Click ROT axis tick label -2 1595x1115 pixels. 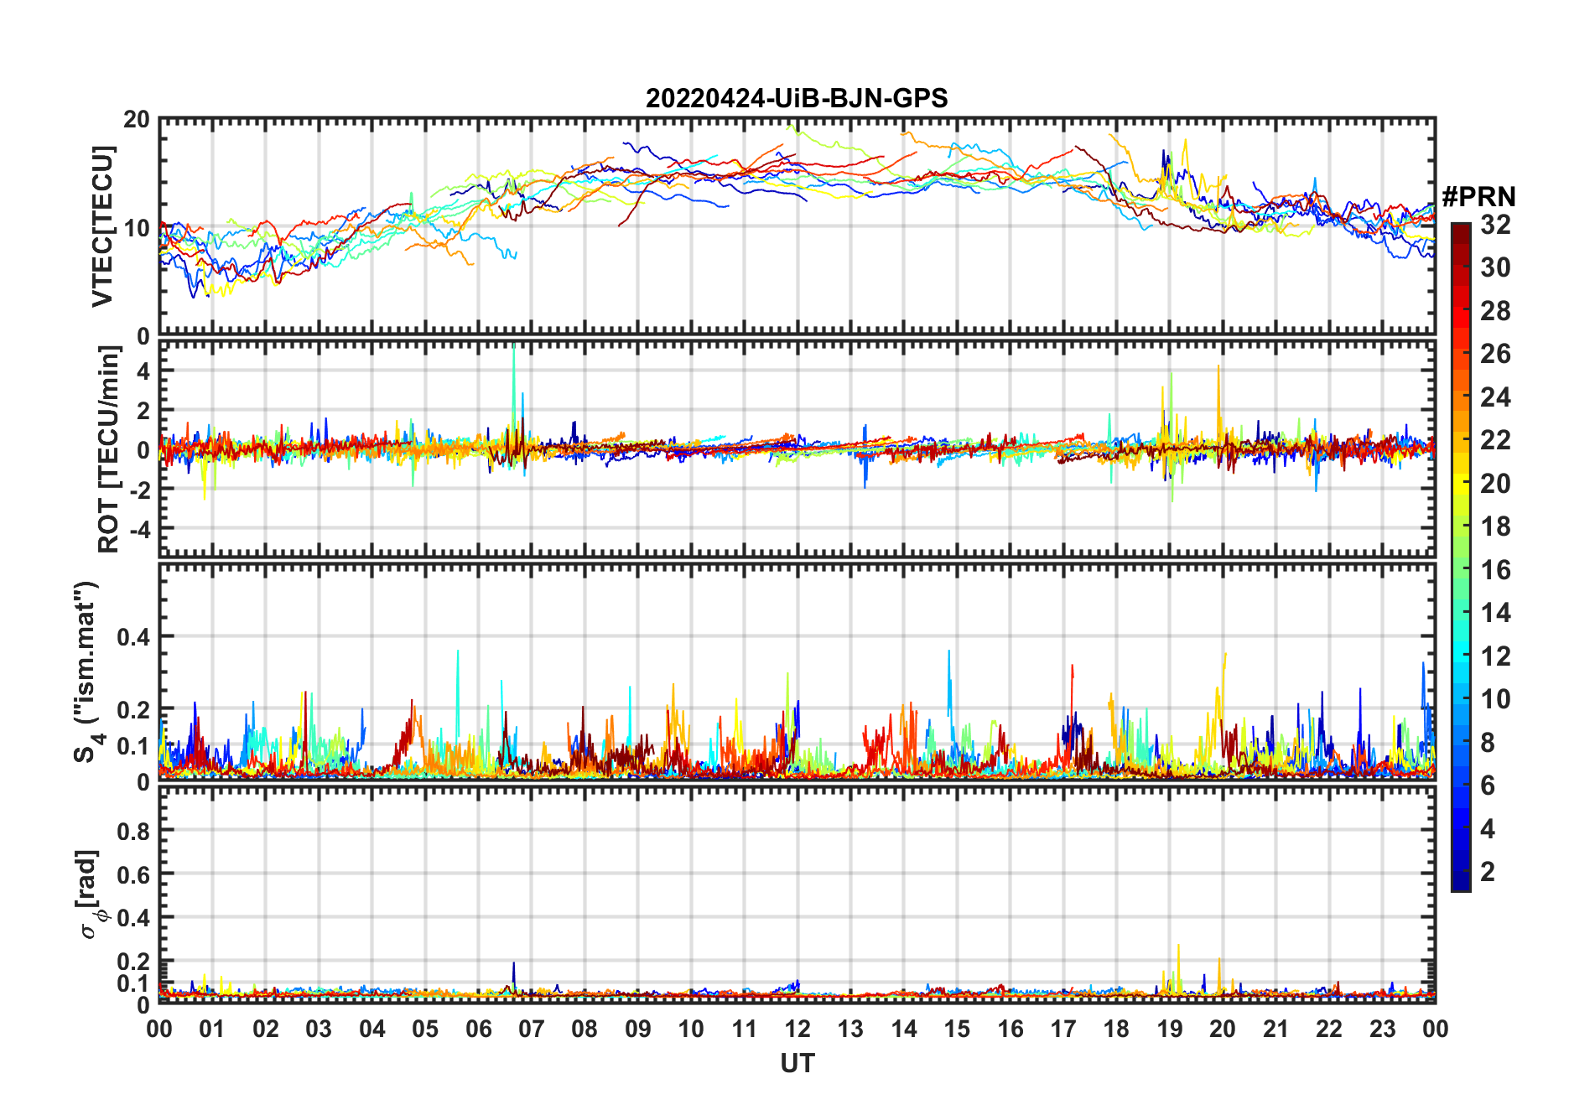pos(139,490)
